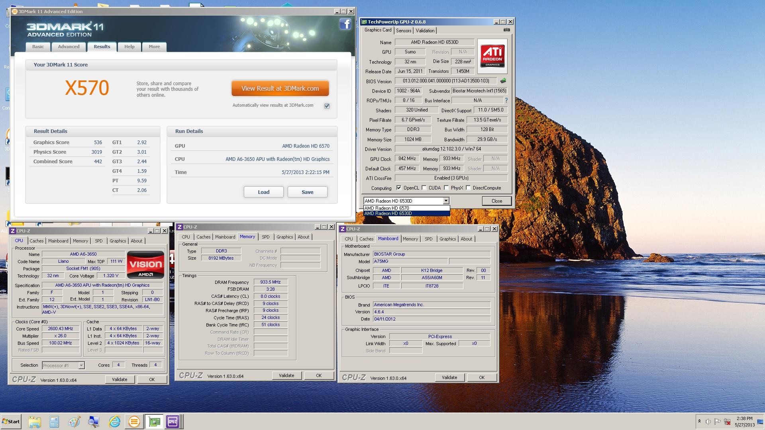Collapse GPU selection dropdown arrow
The width and height of the screenshot is (765, 430).
point(446,201)
